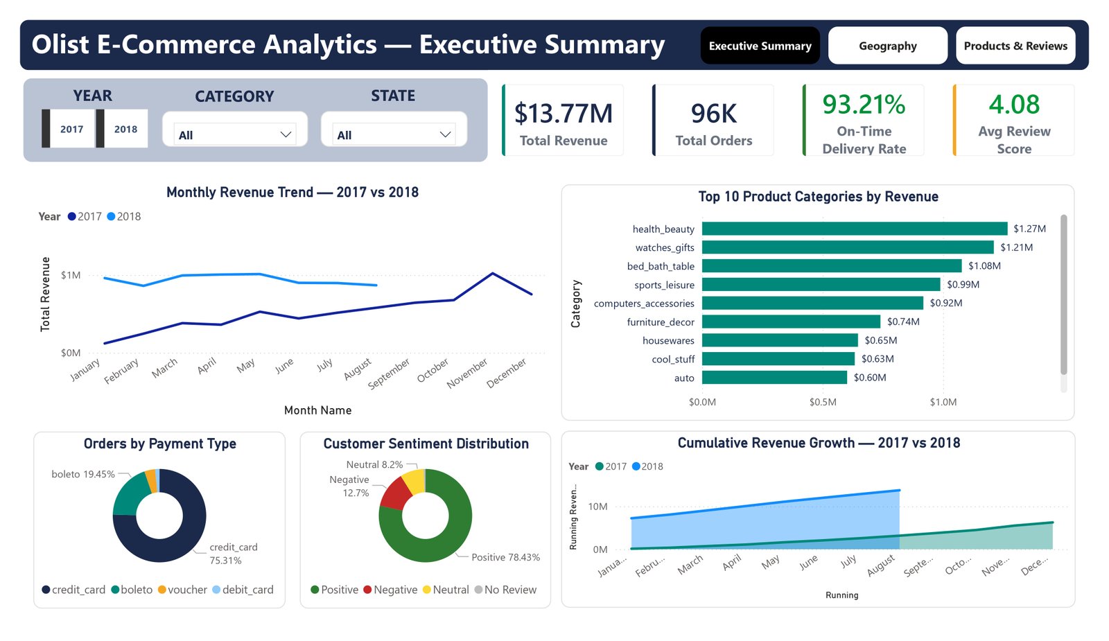This screenshot has height=641, width=1109.
Task: Click the 96K Total Orders card
Action: pyautogui.click(x=713, y=121)
